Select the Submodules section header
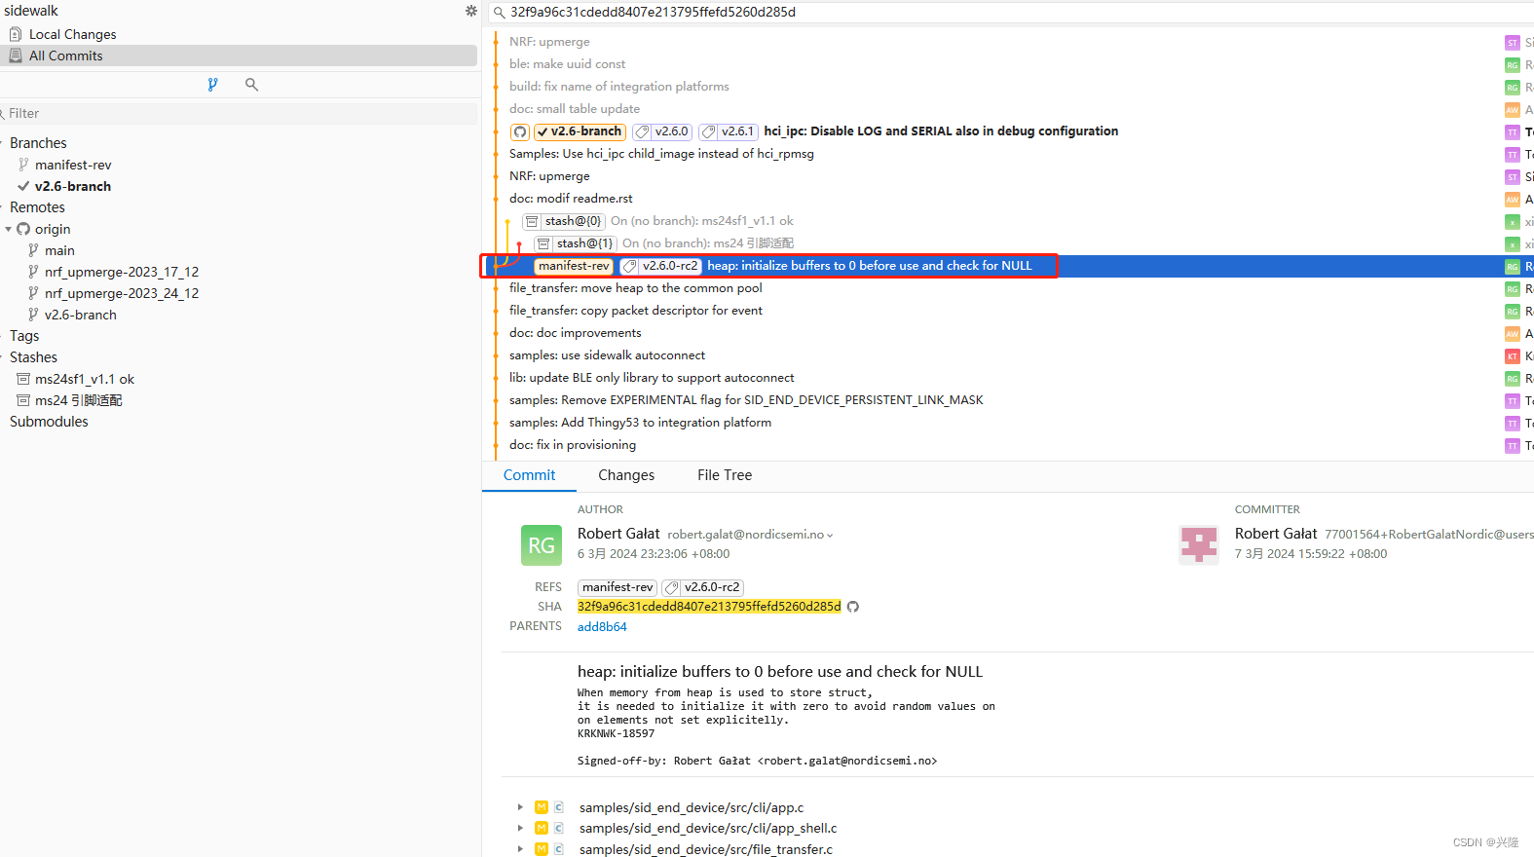This screenshot has height=857, width=1534. click(x=49, y=422)
